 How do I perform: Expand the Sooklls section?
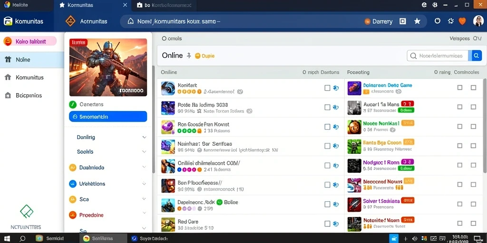pyautogui.click(x=144, y=151)
